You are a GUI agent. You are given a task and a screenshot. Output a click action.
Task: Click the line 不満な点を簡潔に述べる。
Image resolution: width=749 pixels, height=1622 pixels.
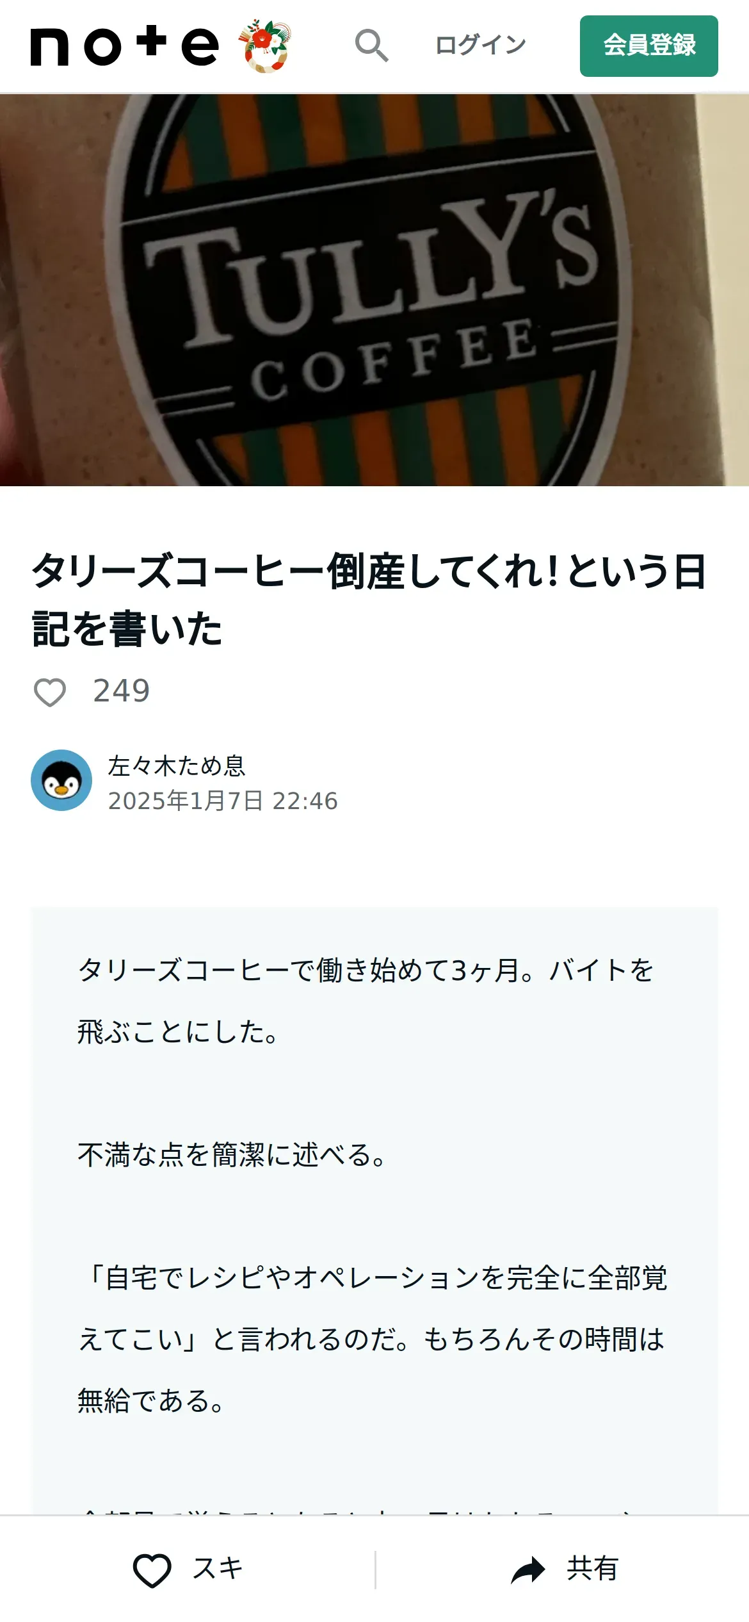tap(232, 1155)
